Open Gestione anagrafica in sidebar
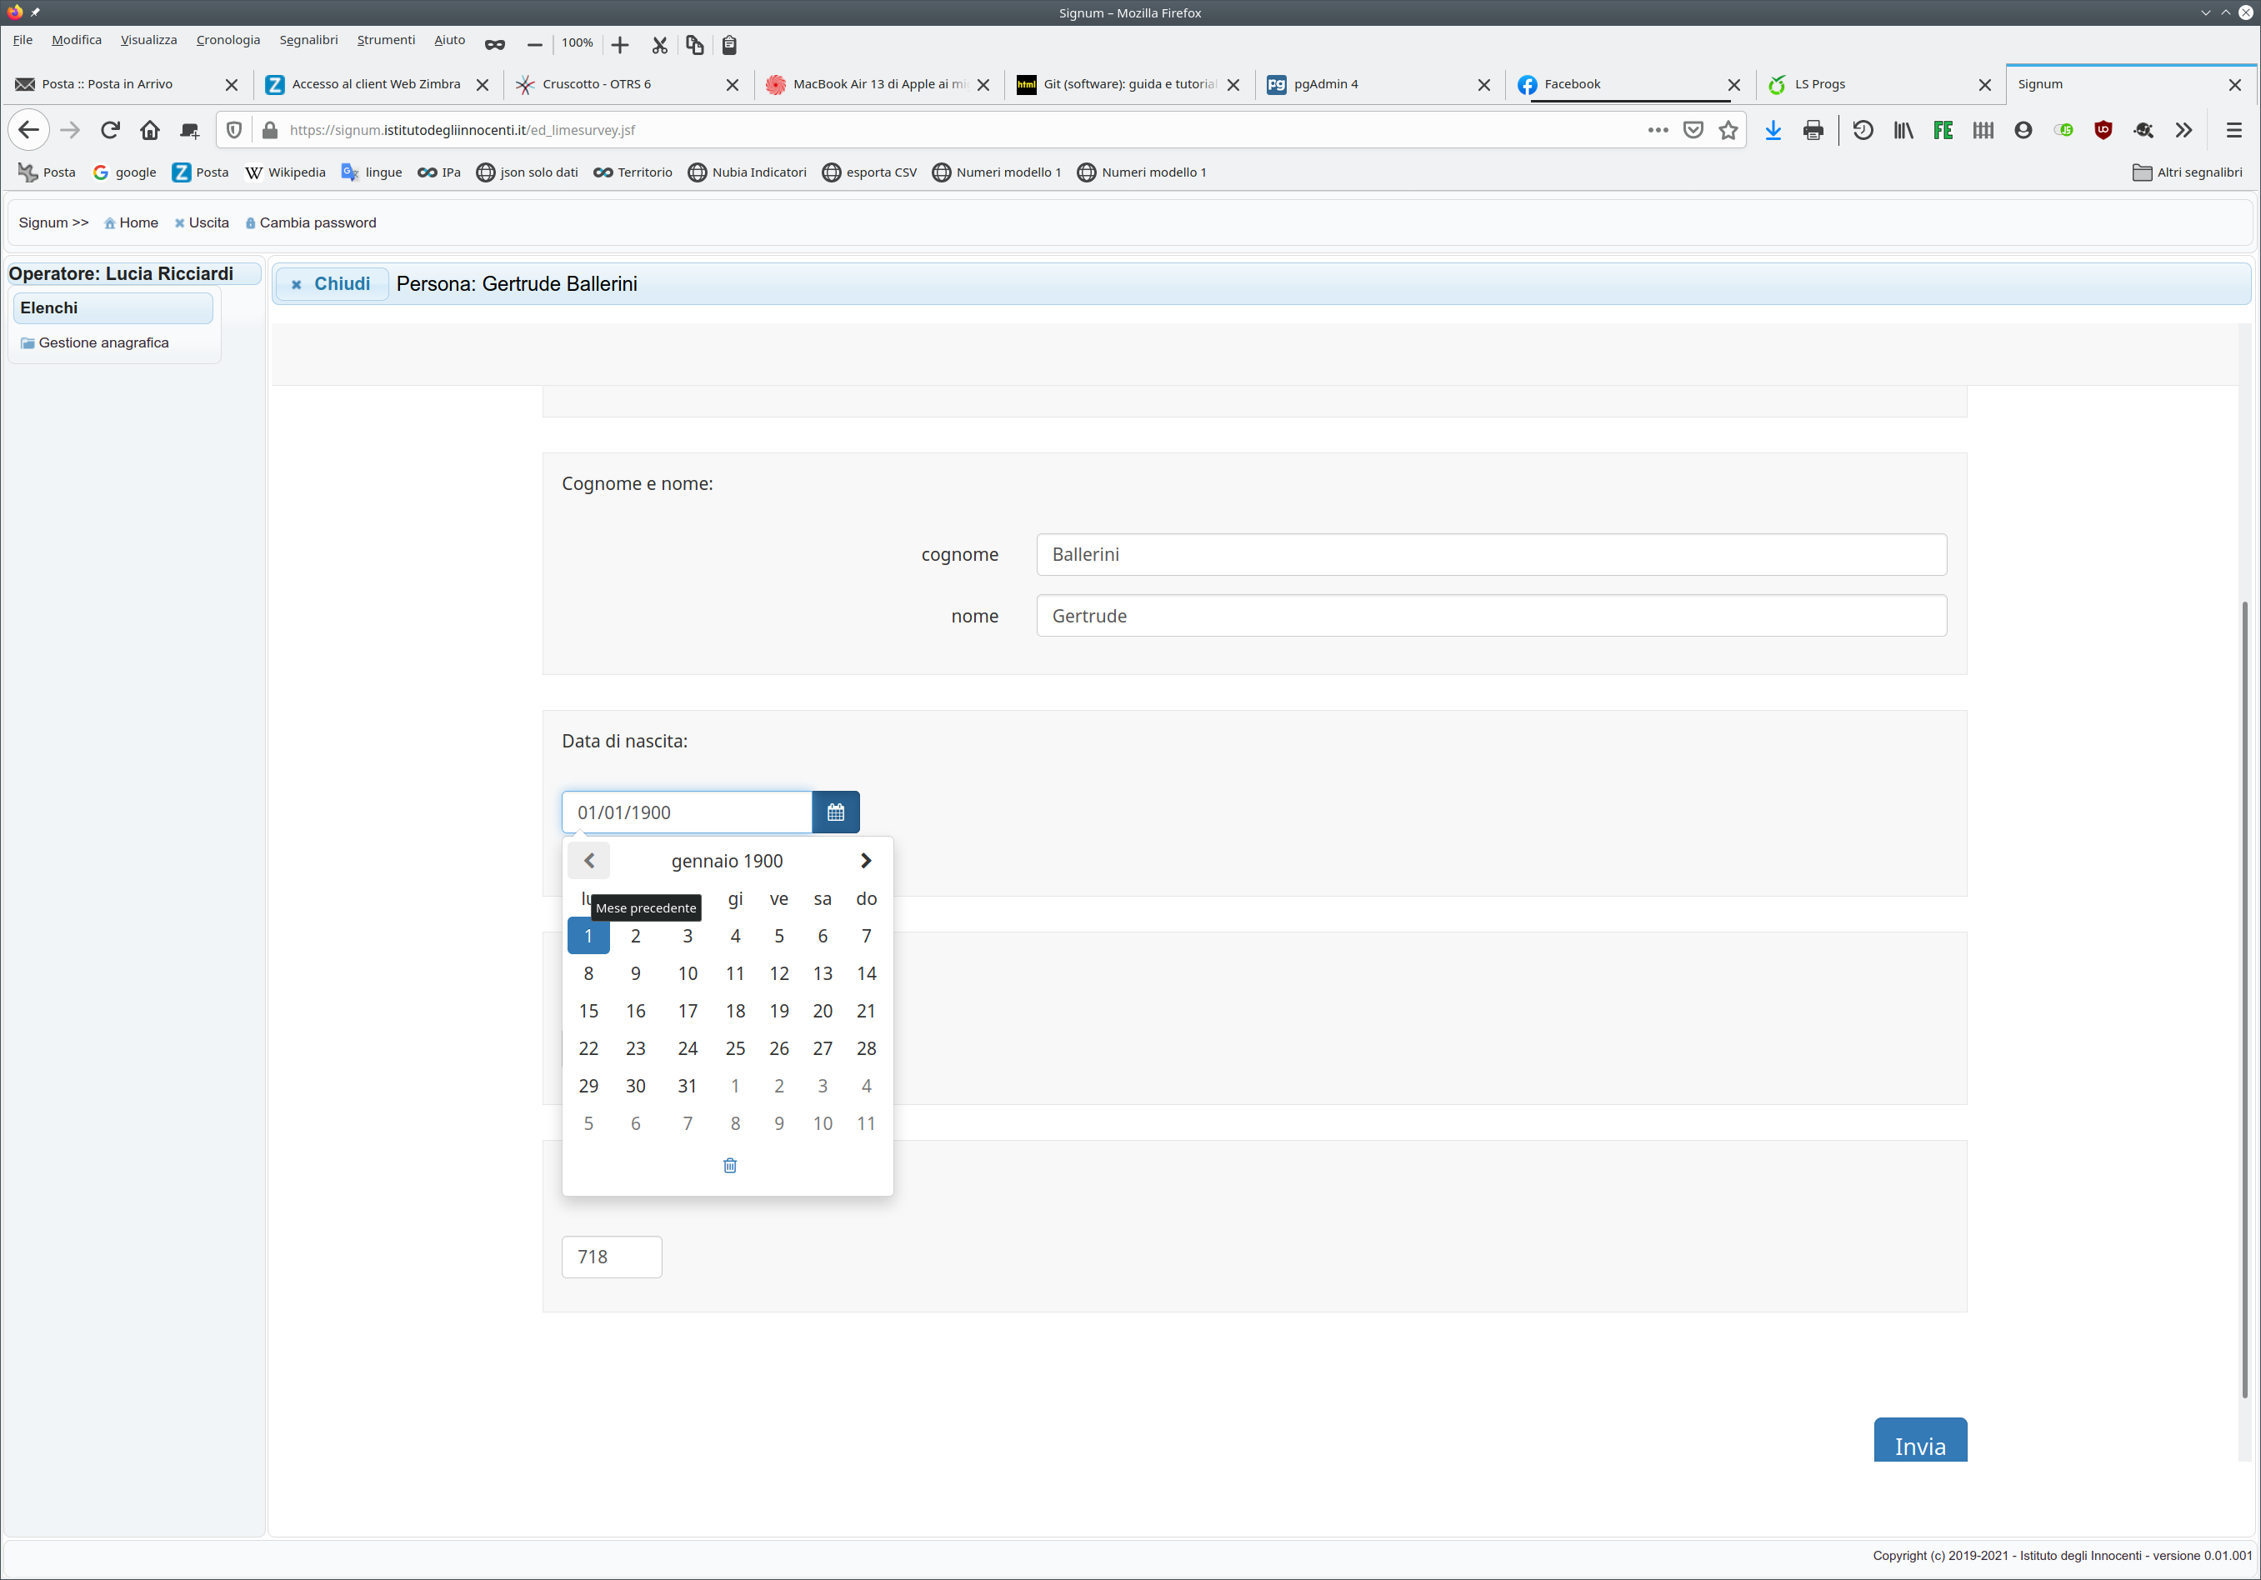 (x=103, y=342)
